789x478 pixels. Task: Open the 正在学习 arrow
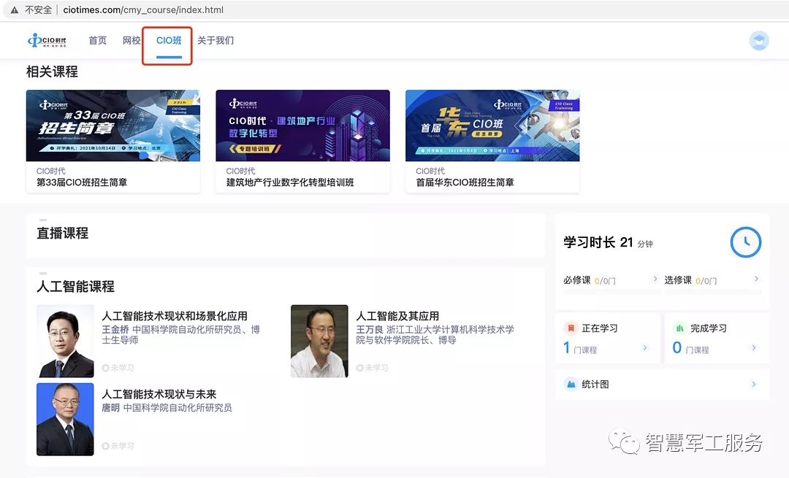(x=644, y=348)
